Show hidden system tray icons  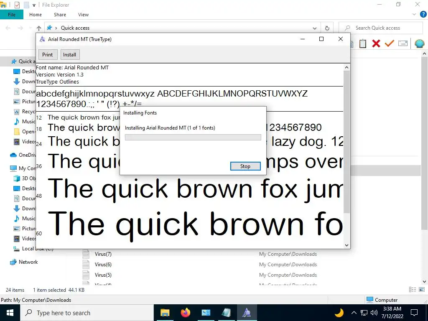point(354,313)
